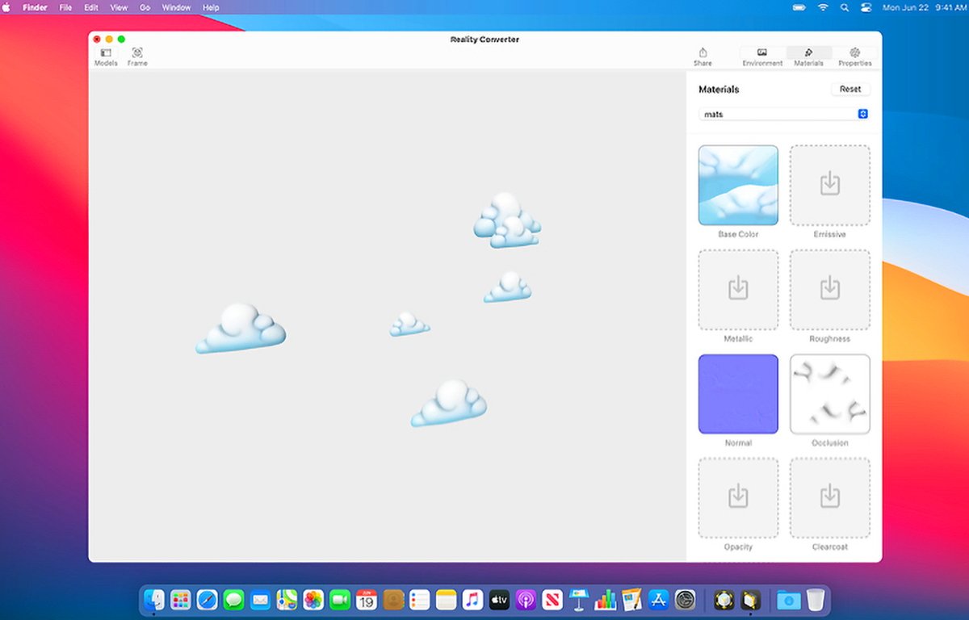Launch FaceTime from the Dock
969x620 pixels.
click(x=340, y=600)
